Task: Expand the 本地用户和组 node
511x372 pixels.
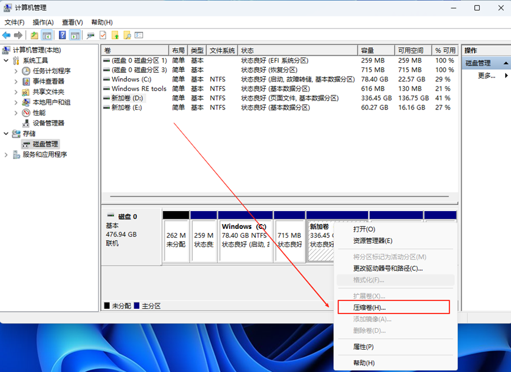Action: tap(16, 102)
